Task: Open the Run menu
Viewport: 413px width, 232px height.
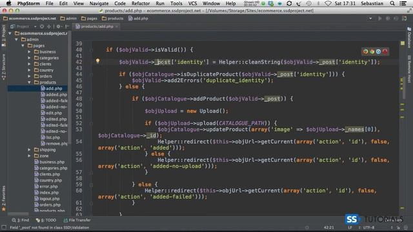Action: pyautogui.click(x=159, y=3)
